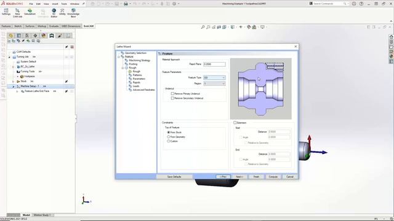Open the Utility tool
Viewport: 394px width, 221px height.
pos(62,12)
